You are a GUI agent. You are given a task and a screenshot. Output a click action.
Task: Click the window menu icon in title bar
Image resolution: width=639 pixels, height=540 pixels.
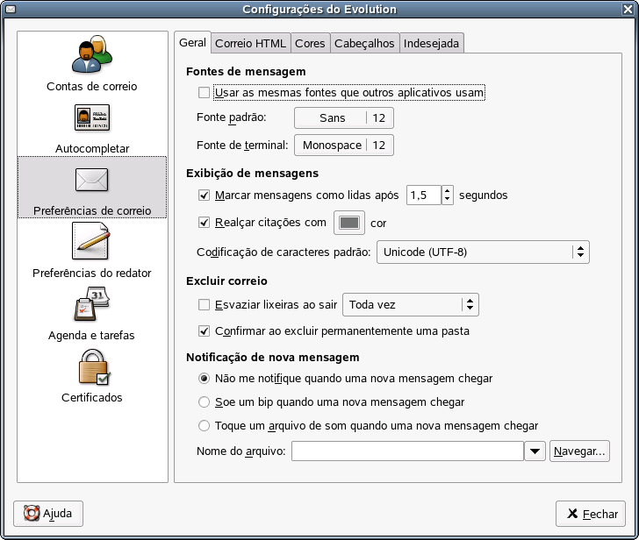click(11, 9)
